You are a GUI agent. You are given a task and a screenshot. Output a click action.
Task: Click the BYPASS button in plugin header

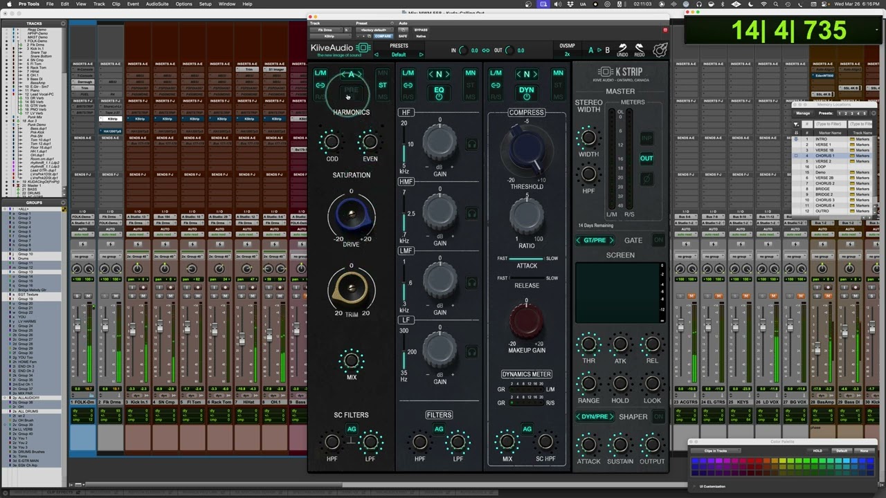pyautogui.click(x=421, y=30)
